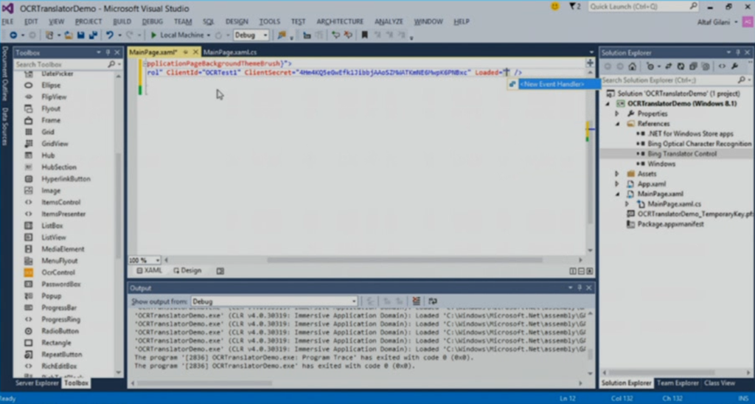Image resolution: width=755 pixels, height=404 pixels.
Task: Click the feedback smiley face icon
Action: pos(555,6)
